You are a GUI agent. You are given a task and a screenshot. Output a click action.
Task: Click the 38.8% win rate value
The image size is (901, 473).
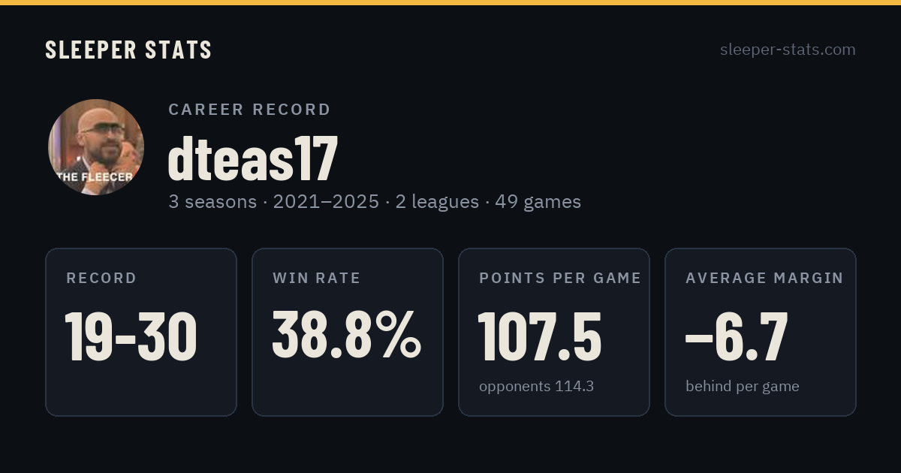click(x=347, y=334)
